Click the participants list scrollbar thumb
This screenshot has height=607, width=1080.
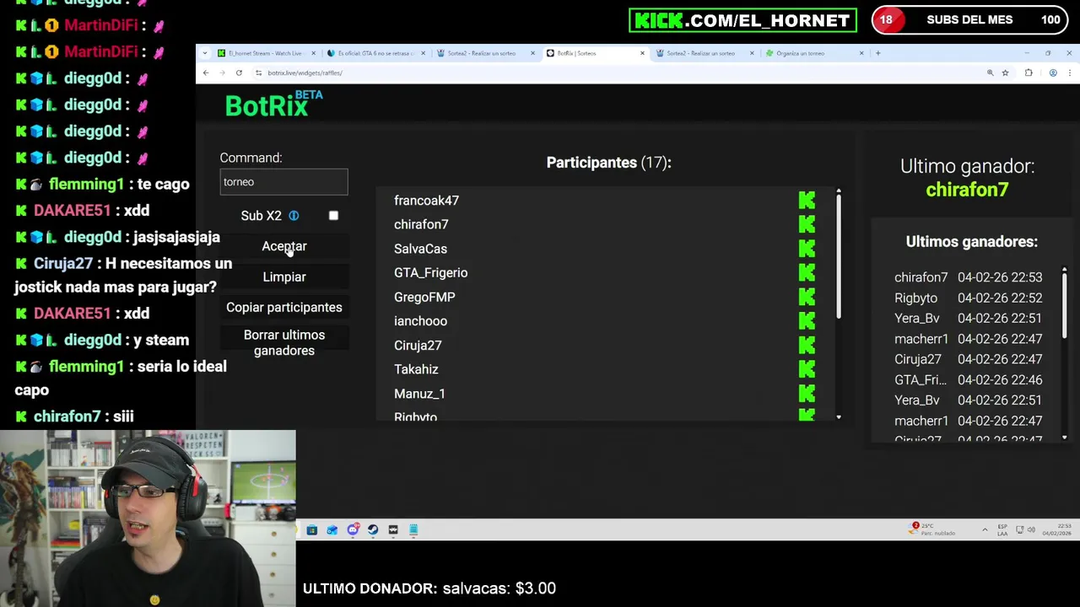(x=839, y=257)
